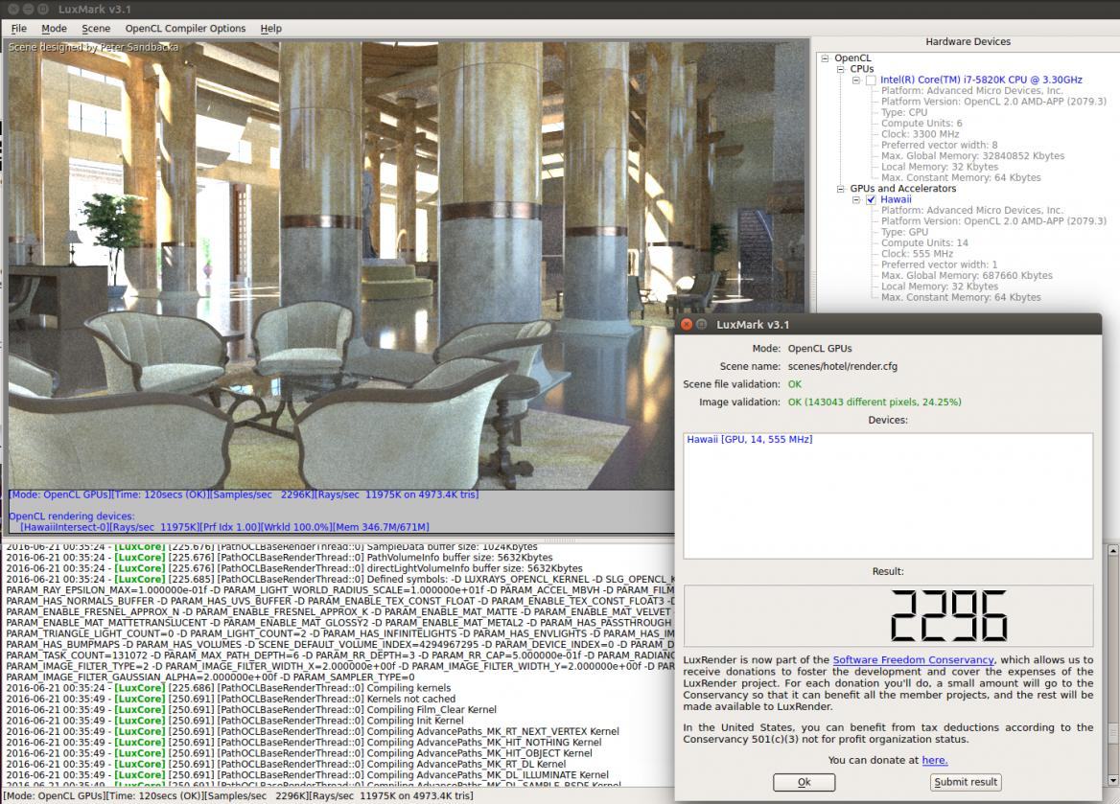Click the 'Type: CPU' tree row
Viewport: 1120px width, 804px height.
click(x=904, y=113)
